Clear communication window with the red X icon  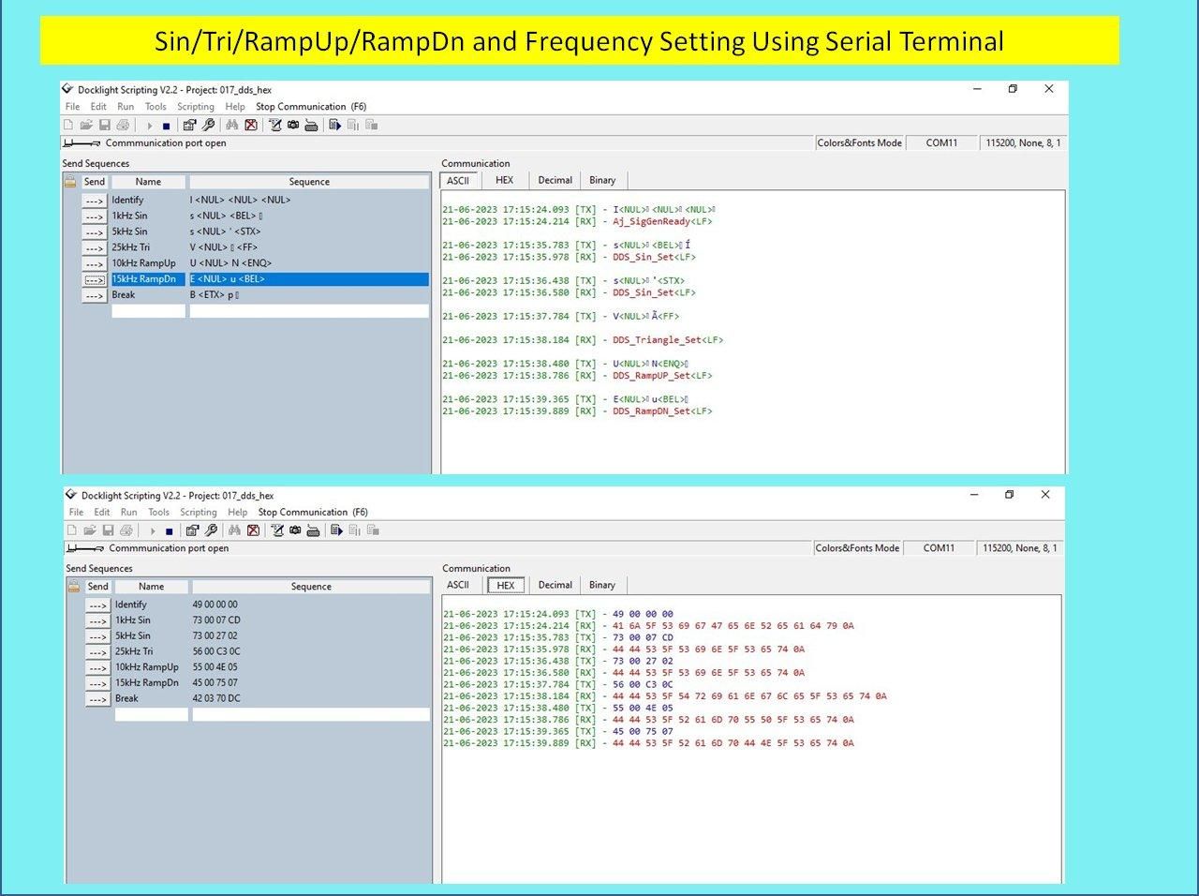tap(252, 125)
